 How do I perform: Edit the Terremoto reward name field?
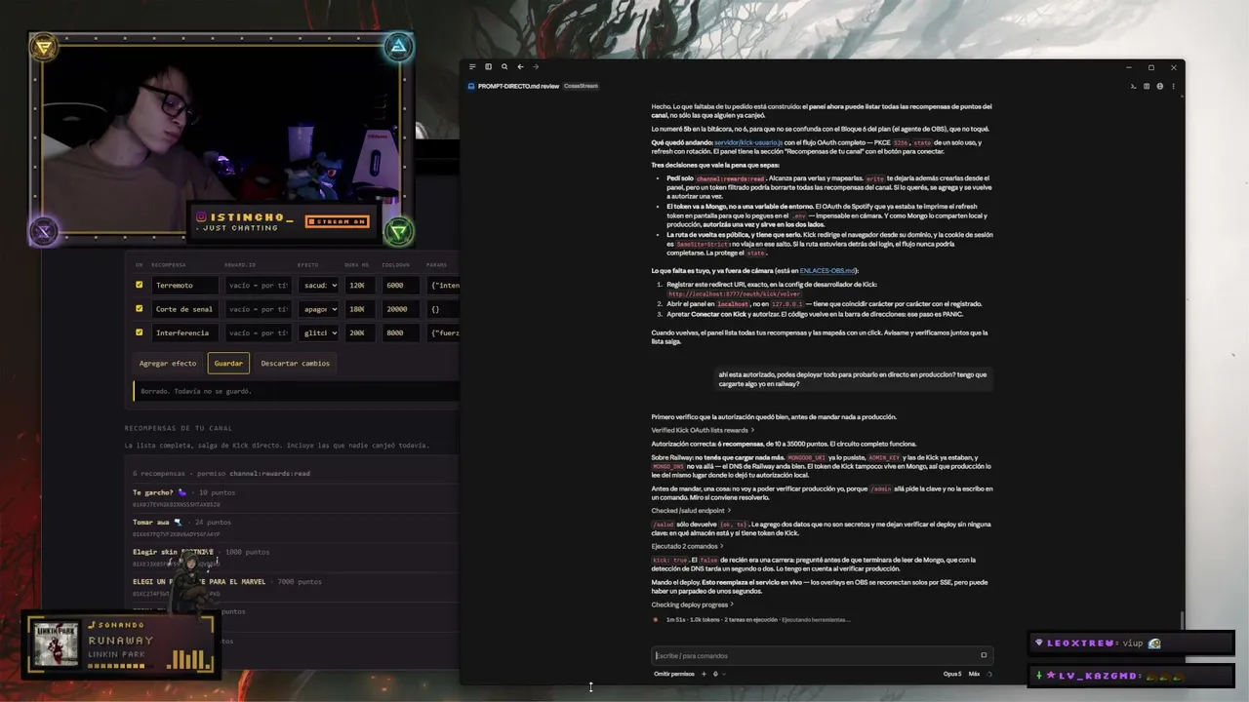[185, 286]
